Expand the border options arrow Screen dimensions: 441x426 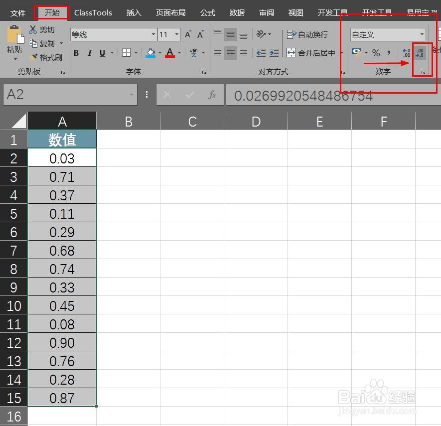coord(136,53)
